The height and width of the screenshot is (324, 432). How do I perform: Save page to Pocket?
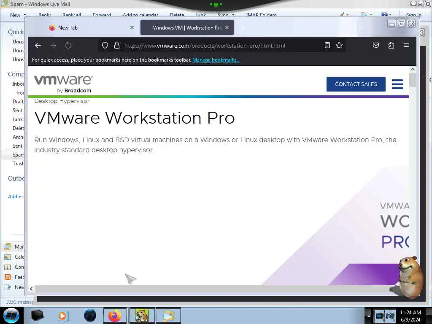point(376,46)
